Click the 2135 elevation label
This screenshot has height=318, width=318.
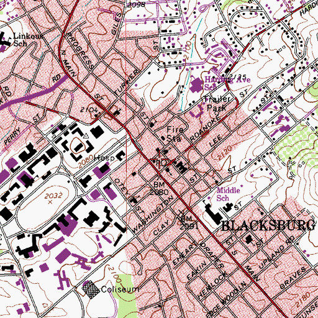[237, 77]
